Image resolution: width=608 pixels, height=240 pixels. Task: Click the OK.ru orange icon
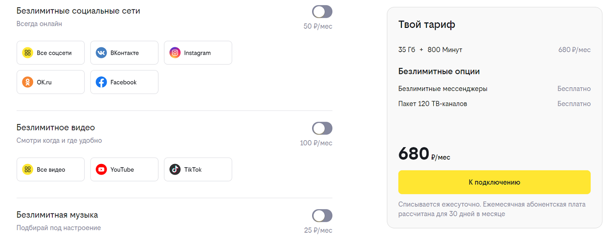pos(28,82)
